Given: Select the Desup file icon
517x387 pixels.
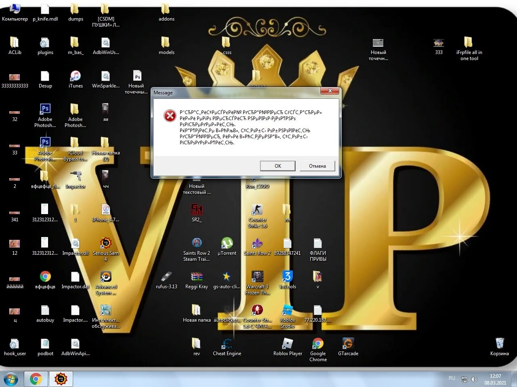Looking at the screenshot, I should (45, 79).
